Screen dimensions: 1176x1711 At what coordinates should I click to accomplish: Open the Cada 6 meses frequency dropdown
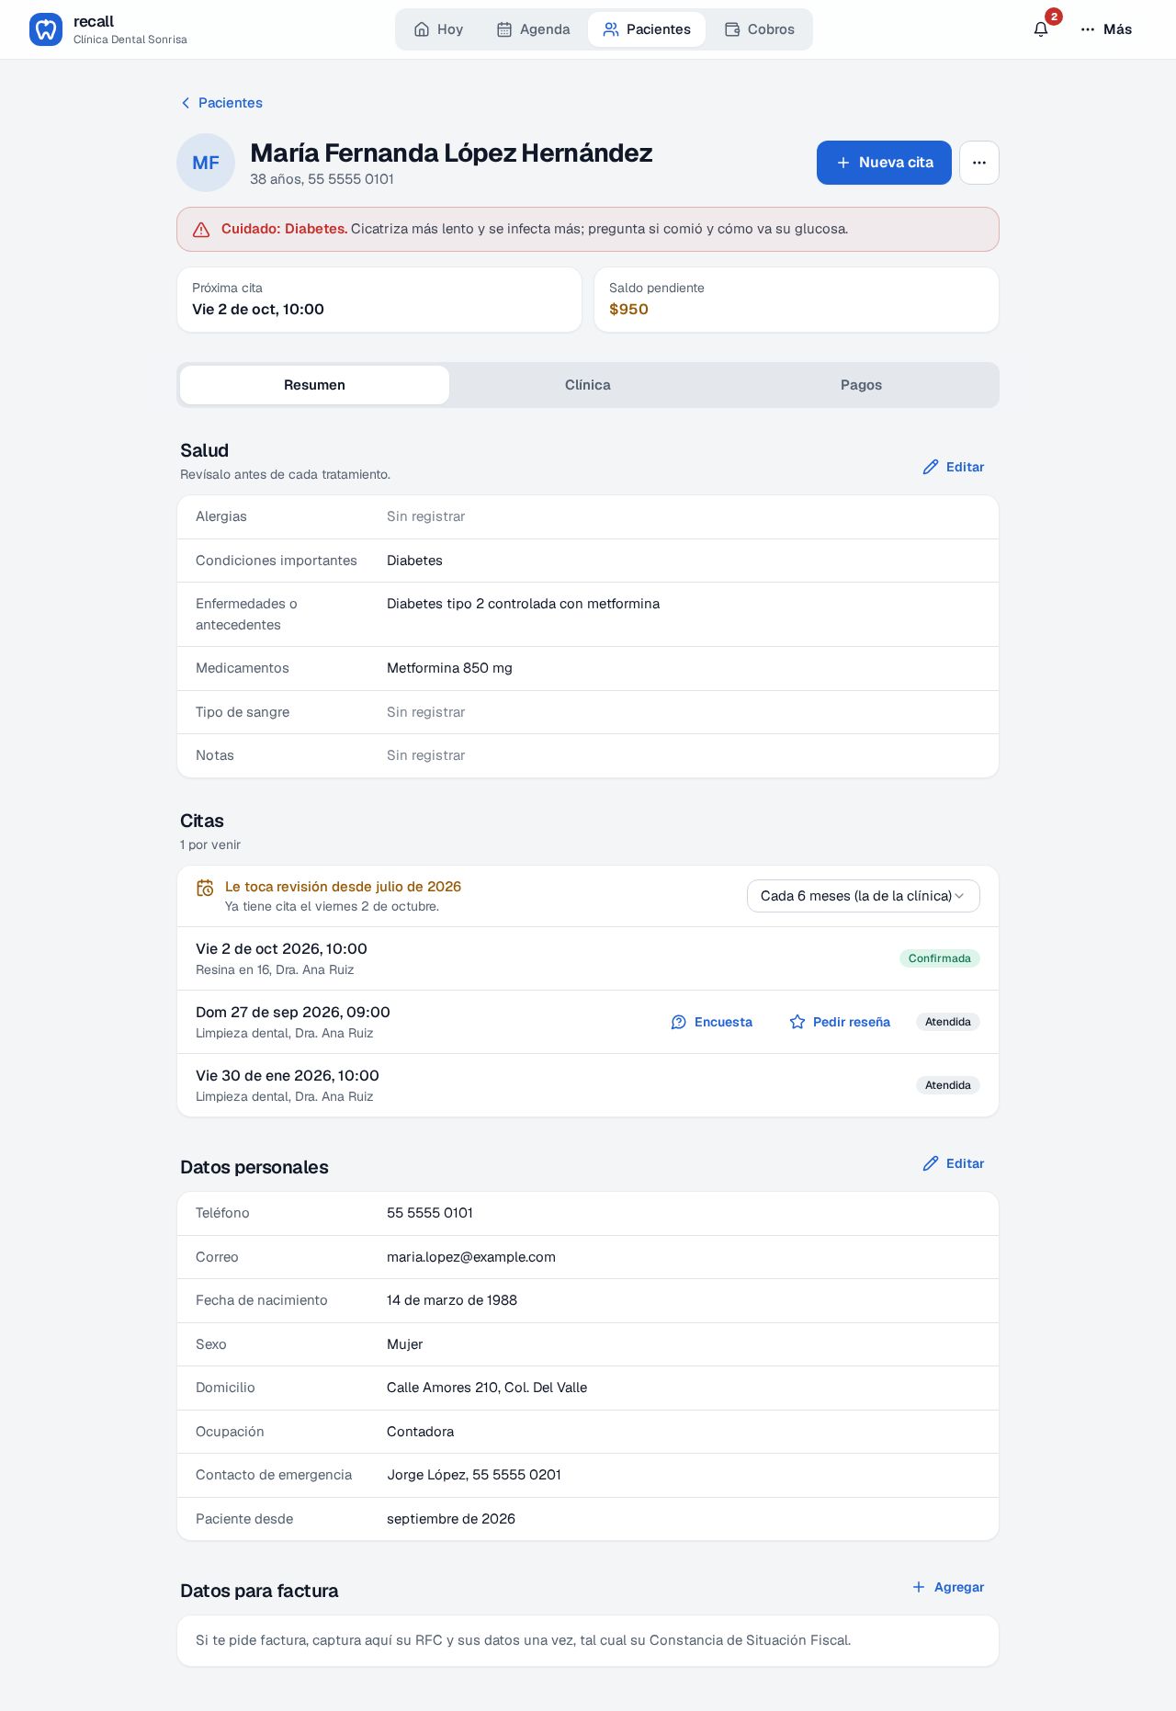point(864,896)
